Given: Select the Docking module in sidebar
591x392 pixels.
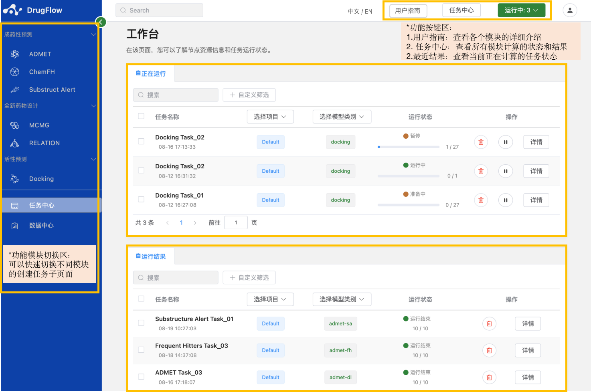Looking at the screenshot, I should [x=41, y=178].
